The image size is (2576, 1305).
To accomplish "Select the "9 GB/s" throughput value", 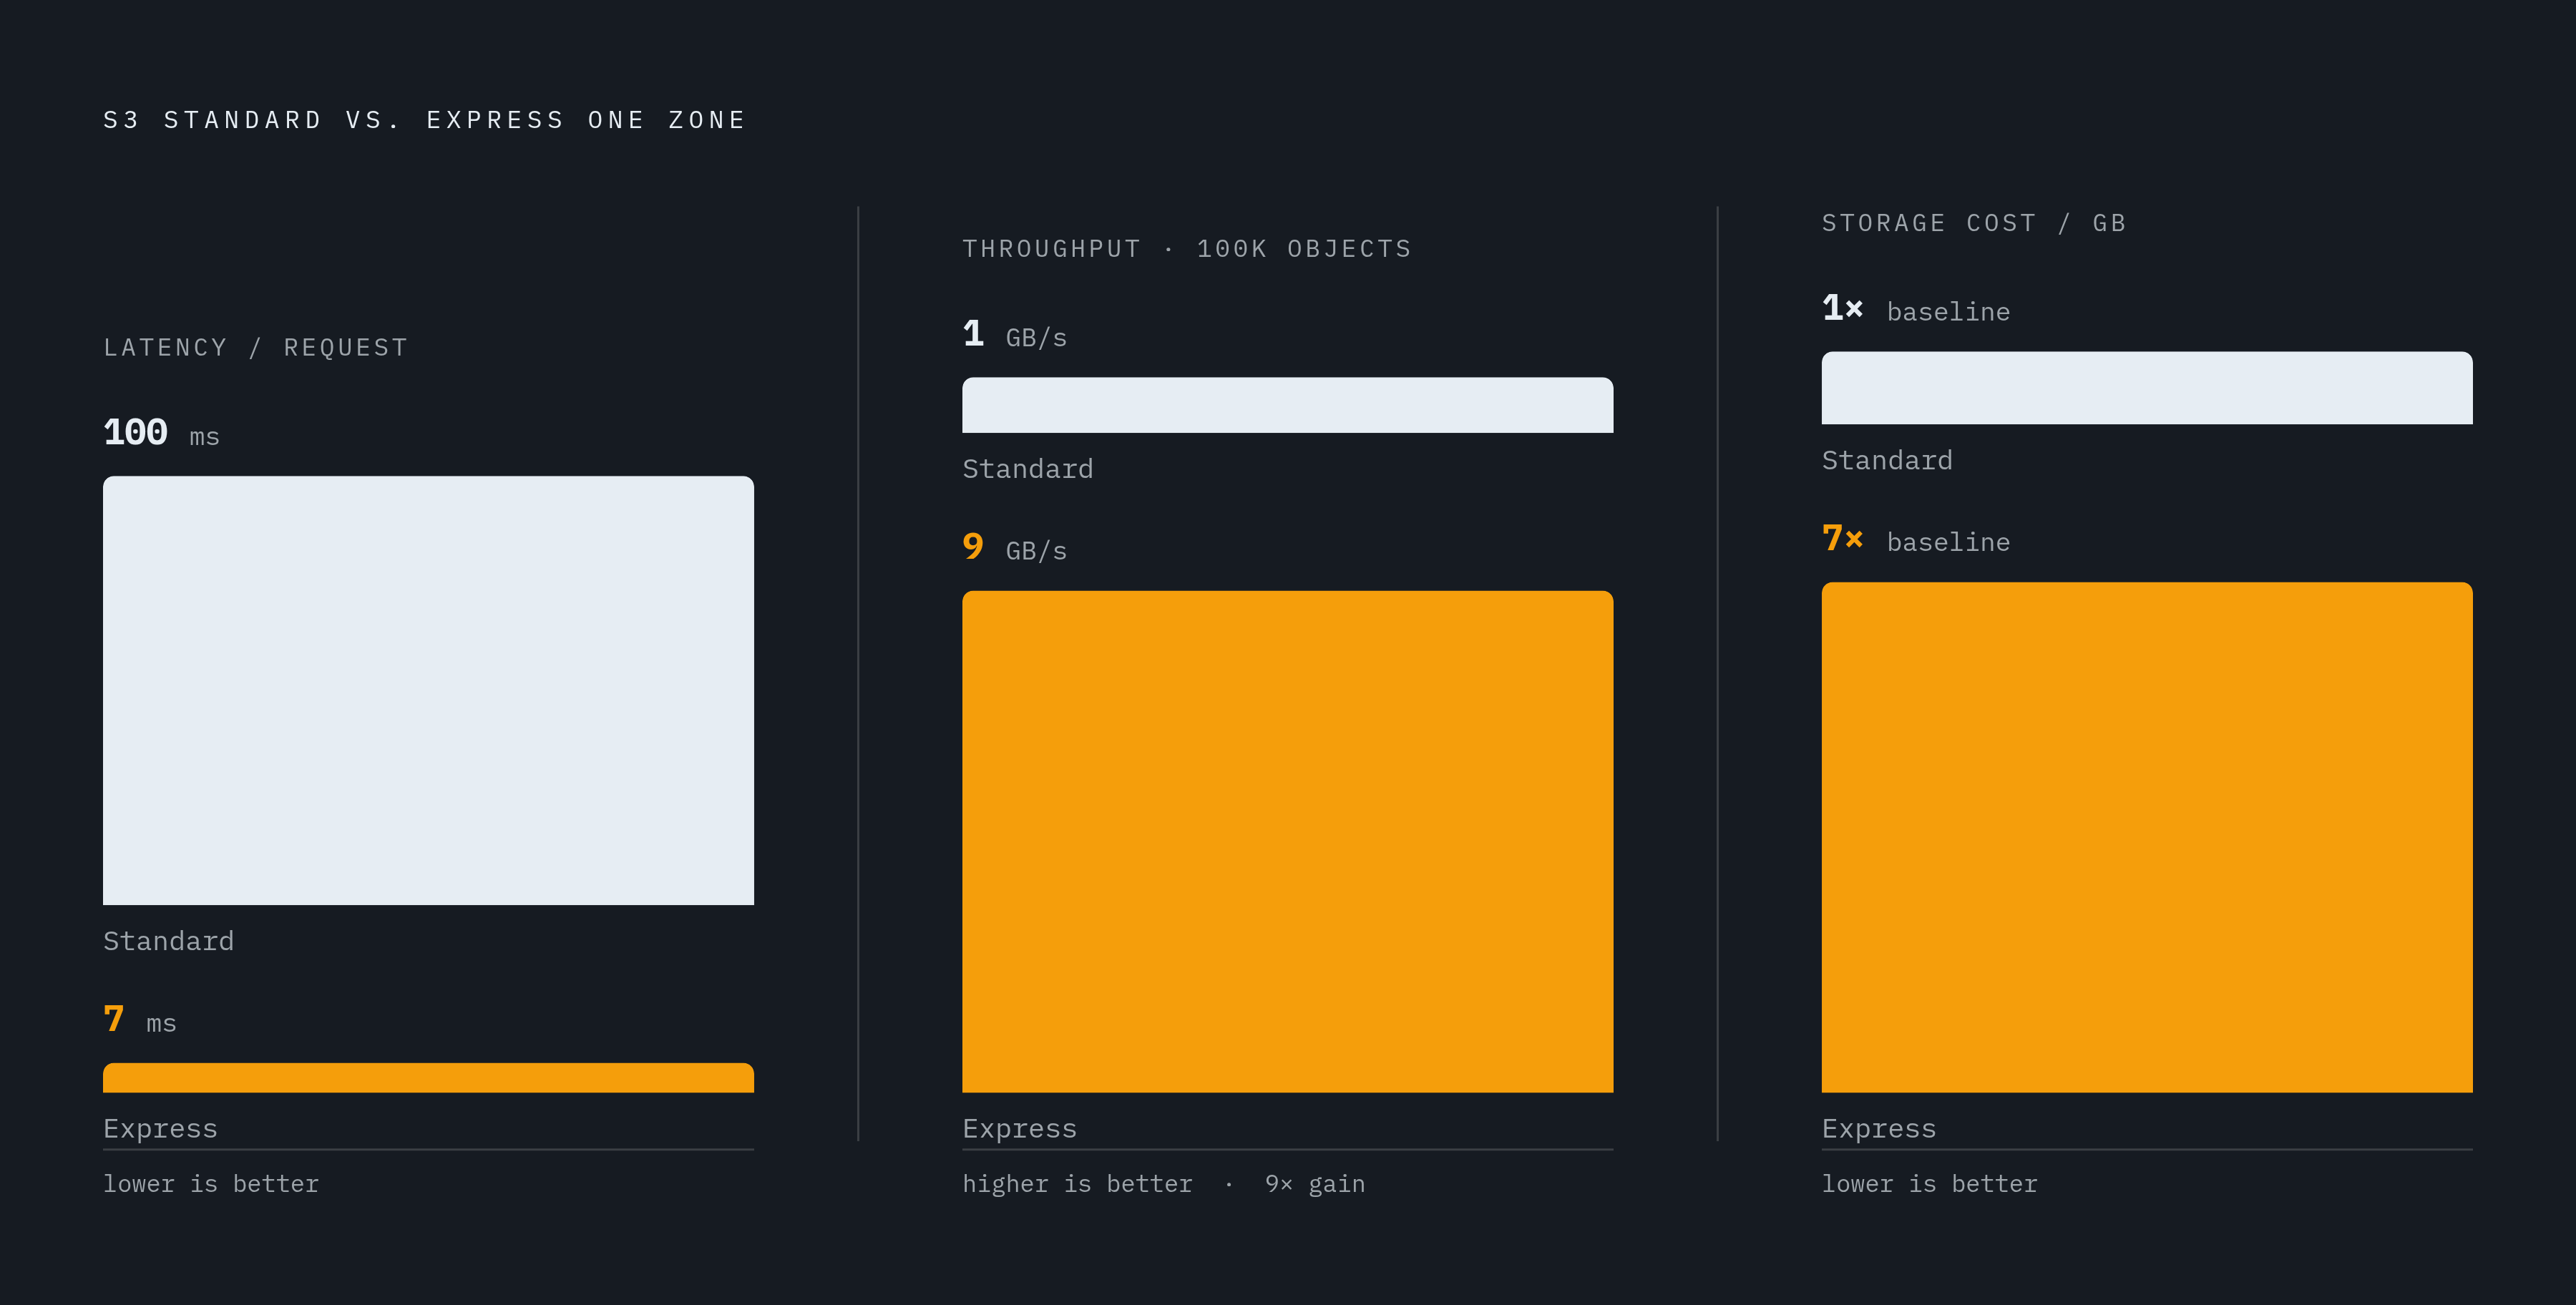I will [x=1015, y=547].
